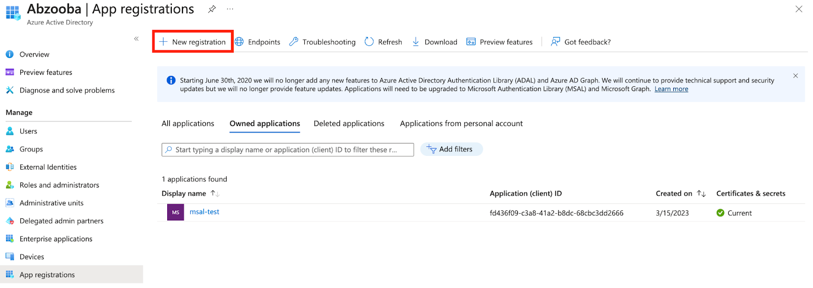This screenshot has height=288, width=813.
Task: Click the Download toolbar button
Action: 434,42
